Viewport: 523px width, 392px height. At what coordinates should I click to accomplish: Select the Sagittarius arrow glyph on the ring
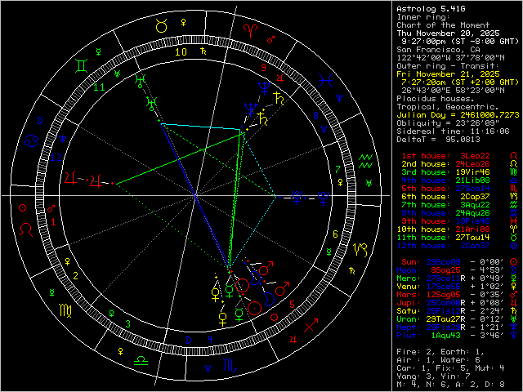[310, 327]
